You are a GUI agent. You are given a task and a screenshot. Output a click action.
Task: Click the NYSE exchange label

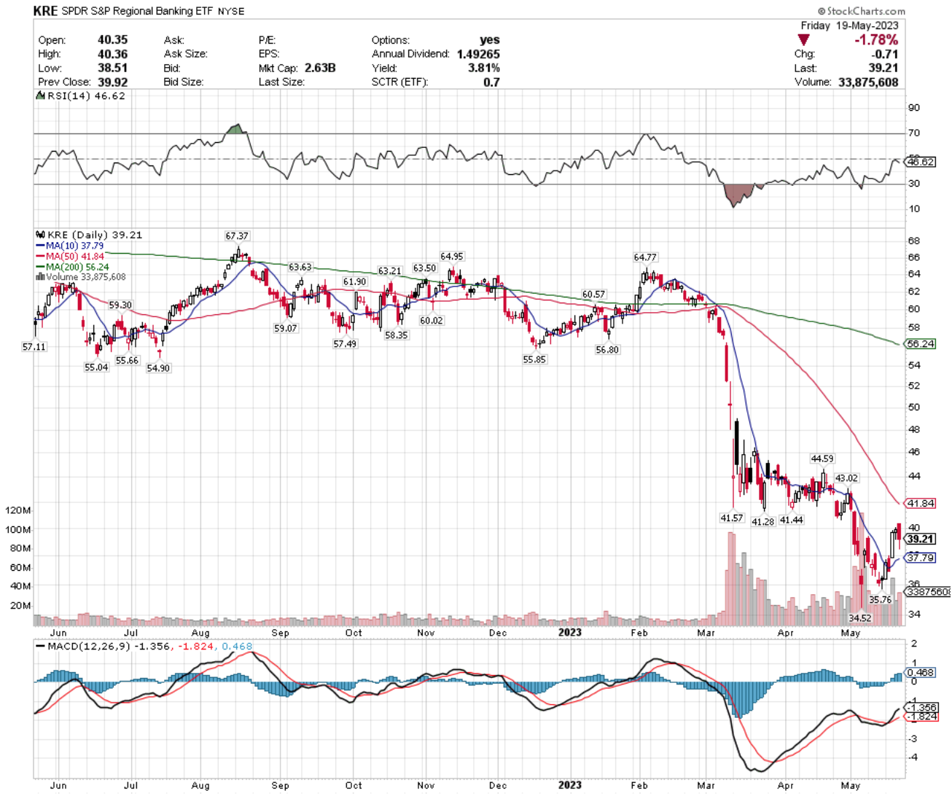[232, 12]
